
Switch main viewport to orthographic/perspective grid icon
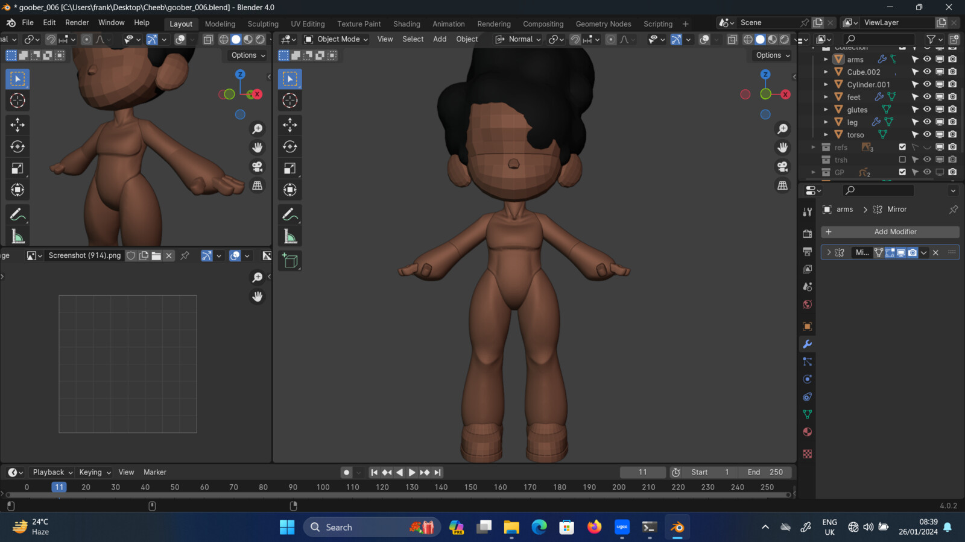pos(783,185)
